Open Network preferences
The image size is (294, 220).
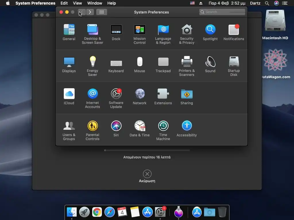[x=140, y=97]
